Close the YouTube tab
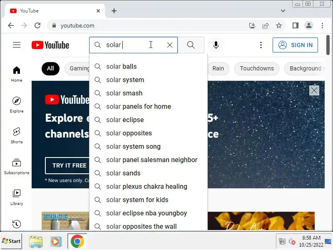The width and height of the screenshot is (333, 250). coord(98,11)
